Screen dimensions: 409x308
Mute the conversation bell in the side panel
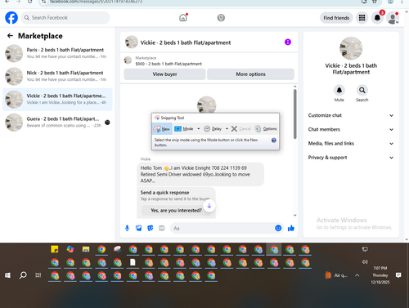tap(339, 90)
